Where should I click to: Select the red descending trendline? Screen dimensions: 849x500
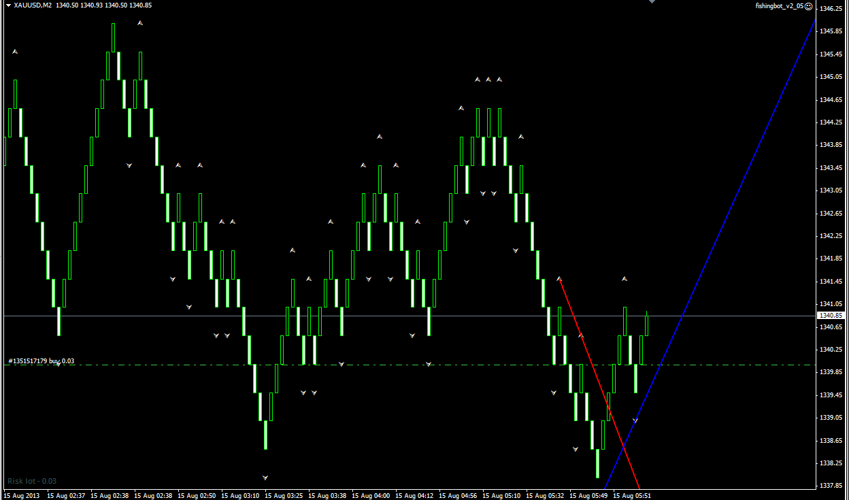coord(599,383)
